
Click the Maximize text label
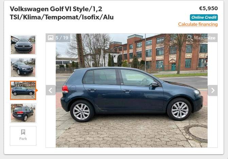(205, 38)
